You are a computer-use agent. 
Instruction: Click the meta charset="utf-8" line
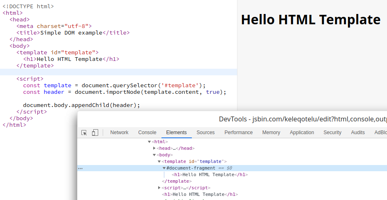point(54,26)
